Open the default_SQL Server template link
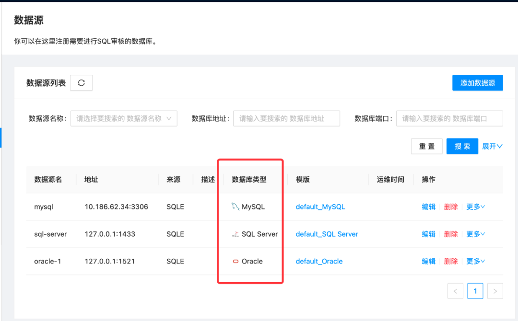 pyautogui.click(x=327, y=234)
